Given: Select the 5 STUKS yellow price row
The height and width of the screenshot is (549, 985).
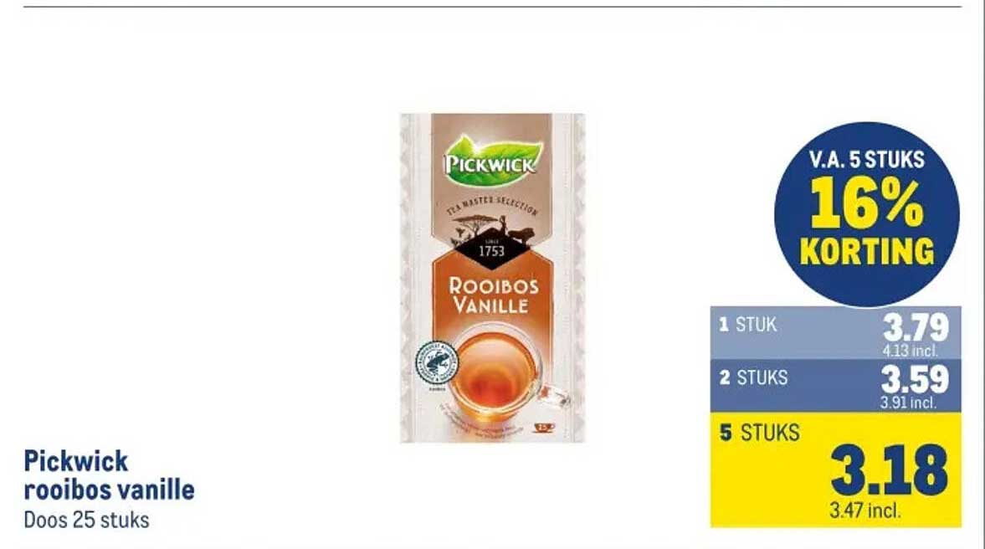Looking at the screenshot, I should [835, 469].
